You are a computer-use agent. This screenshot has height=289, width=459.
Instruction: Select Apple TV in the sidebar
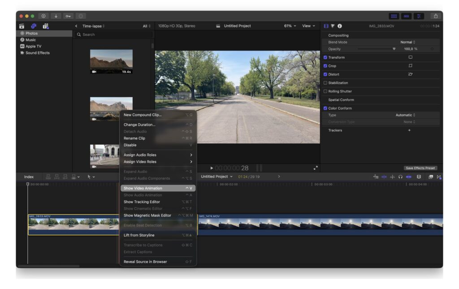tap(30, 46)
